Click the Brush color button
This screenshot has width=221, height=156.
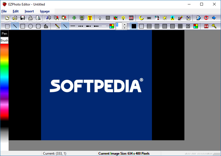pyautogui.click(x=4, y=41)
